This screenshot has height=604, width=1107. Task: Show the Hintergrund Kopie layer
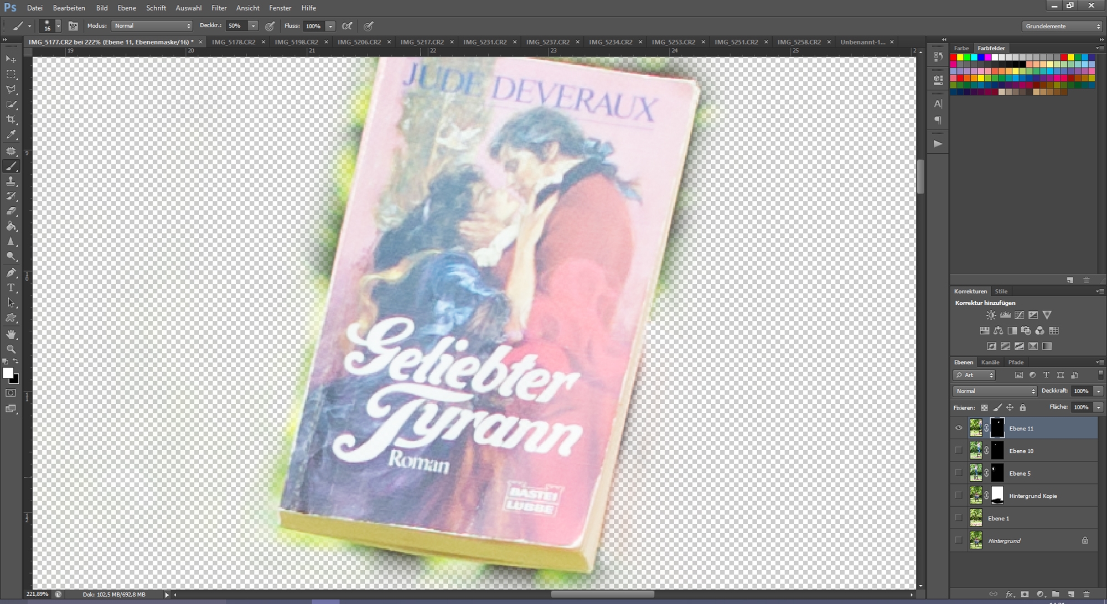coord(959,496)
